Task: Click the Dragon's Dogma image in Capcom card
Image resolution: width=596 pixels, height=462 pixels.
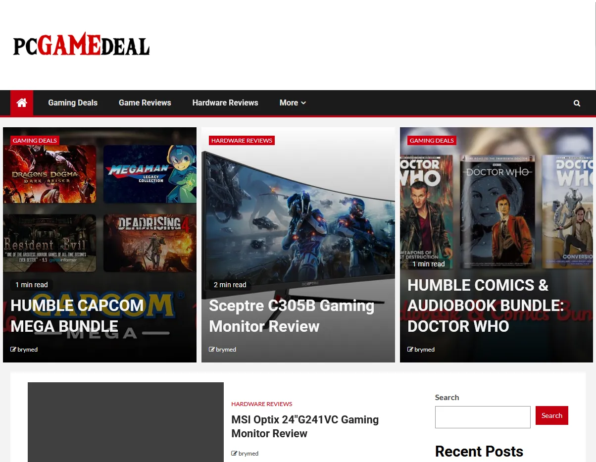Action: [x=50, y=174]
